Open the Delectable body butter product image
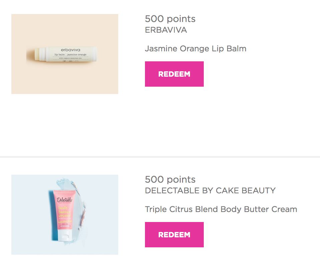The width and height of the screenshot is (320, 276). click(x=65, y=214)
